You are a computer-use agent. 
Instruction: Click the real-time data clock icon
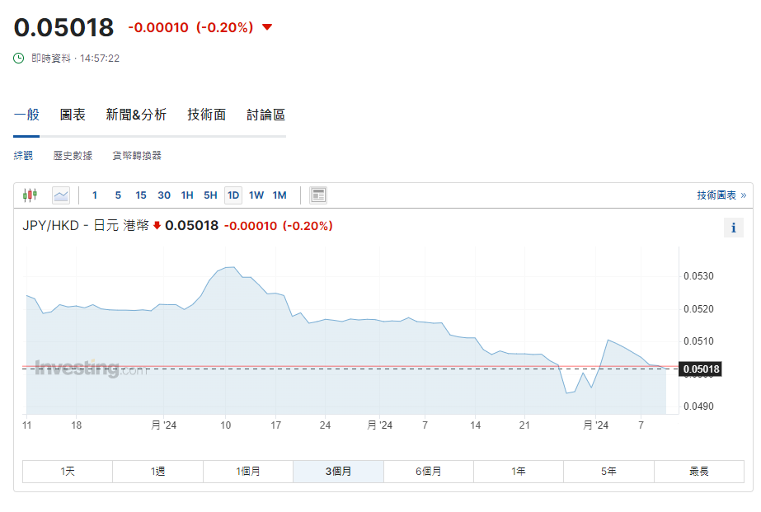(x=19, y=59)
